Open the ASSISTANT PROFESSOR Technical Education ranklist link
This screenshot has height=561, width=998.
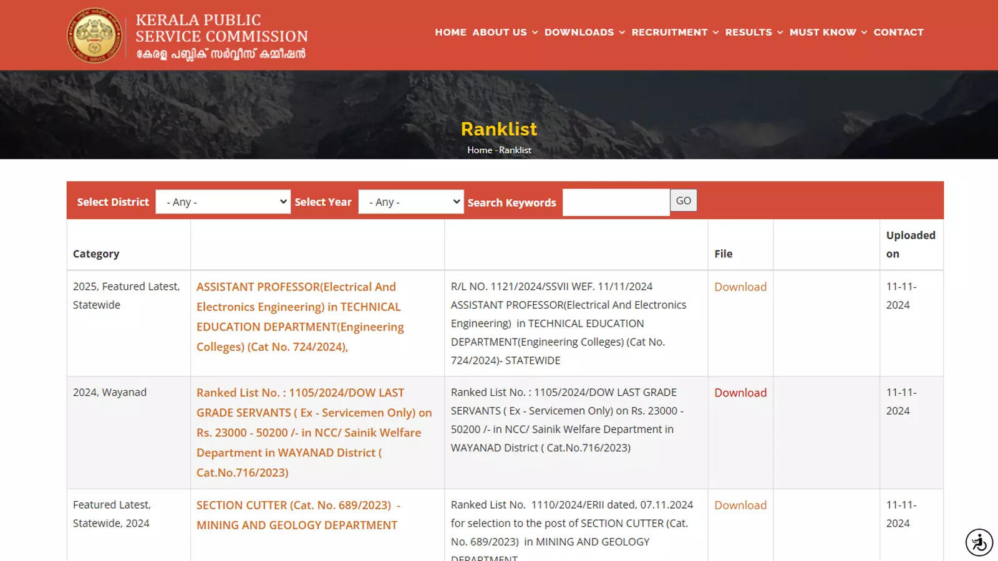click(299, 317)
